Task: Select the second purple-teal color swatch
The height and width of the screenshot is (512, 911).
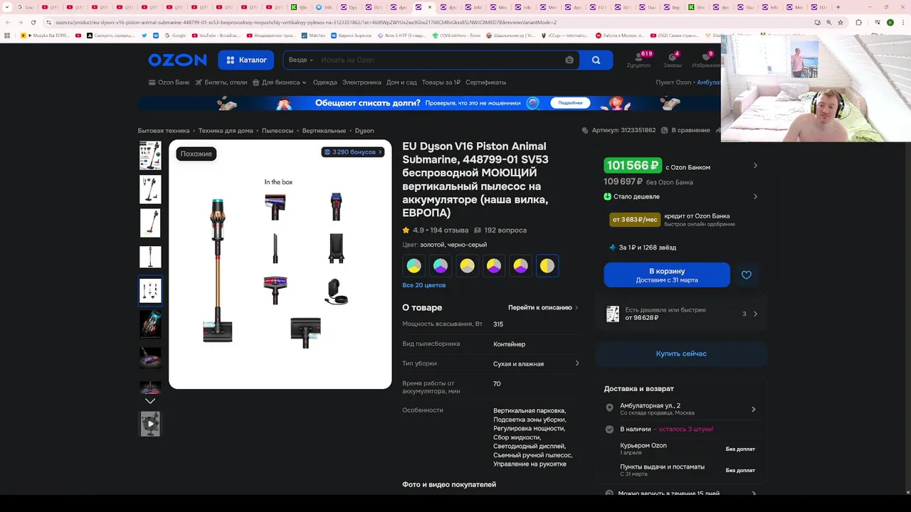Action: coord(441,266)
